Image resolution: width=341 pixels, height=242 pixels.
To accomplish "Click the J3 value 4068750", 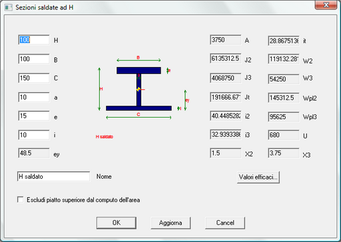I will 226,78.
